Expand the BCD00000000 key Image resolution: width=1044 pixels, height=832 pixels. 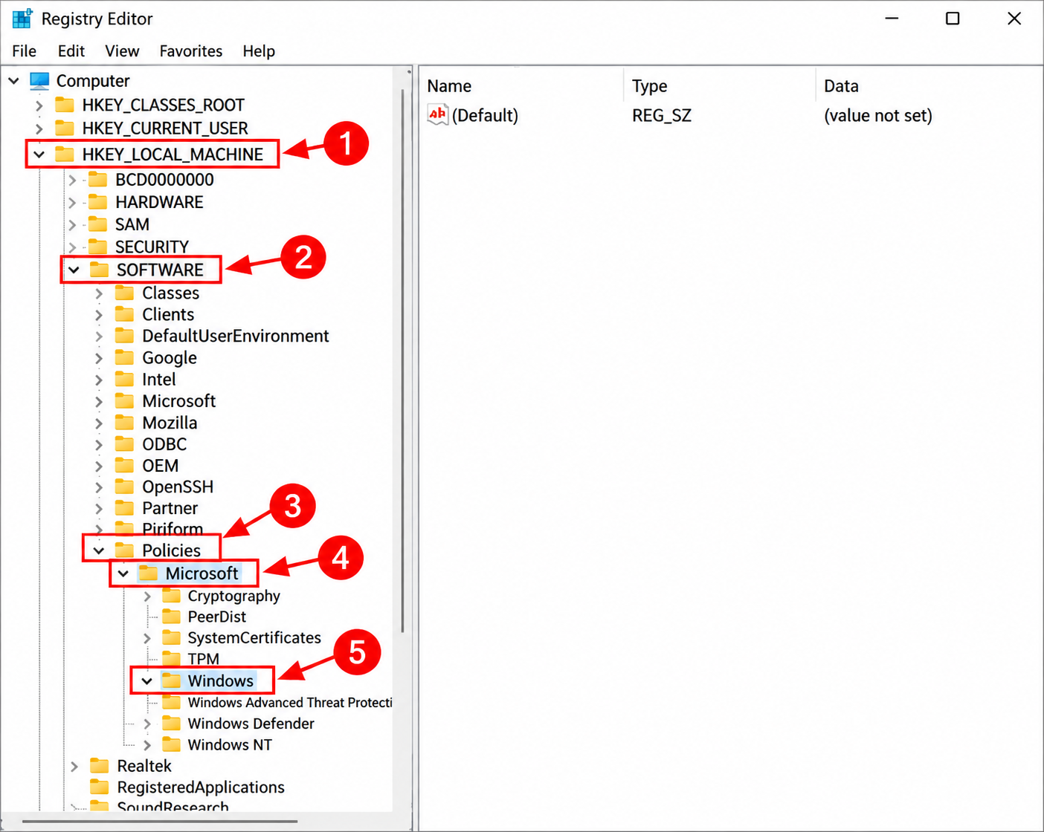72,180
